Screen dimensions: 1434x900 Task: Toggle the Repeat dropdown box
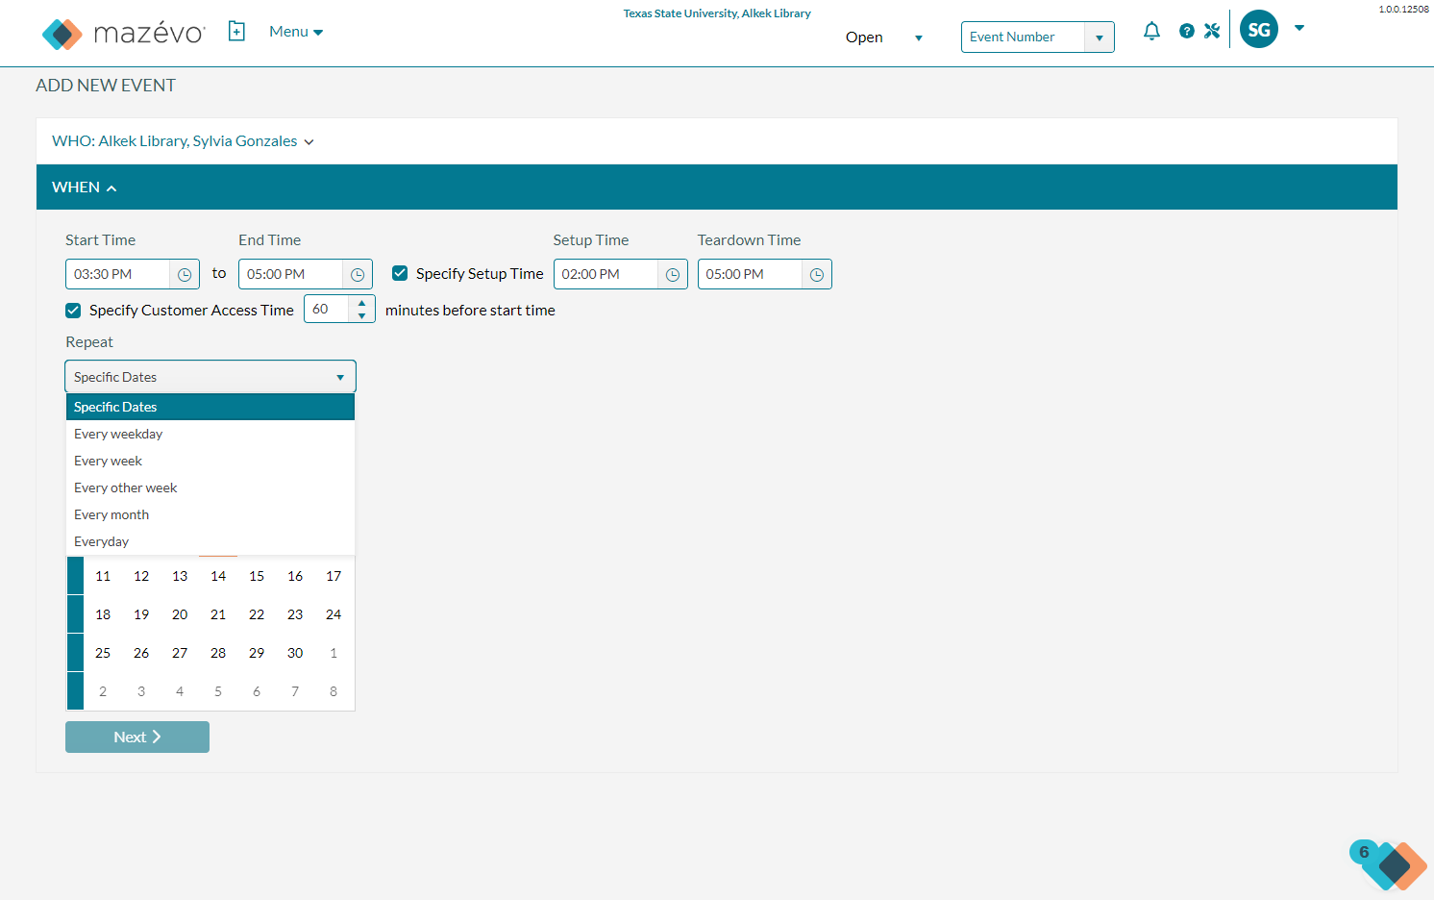click(x=210, y=377)
